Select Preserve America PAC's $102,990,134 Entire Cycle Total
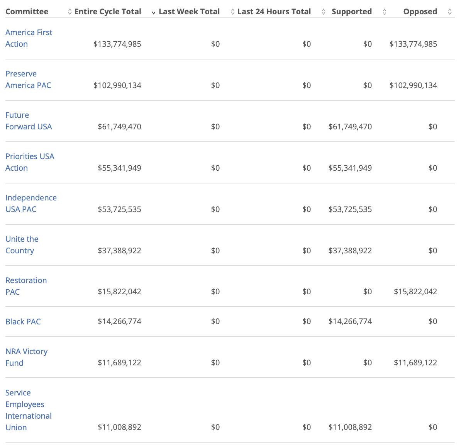 (117, 85)
